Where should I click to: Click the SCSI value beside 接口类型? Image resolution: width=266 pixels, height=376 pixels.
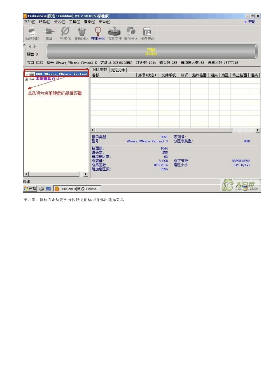point(164,137)
